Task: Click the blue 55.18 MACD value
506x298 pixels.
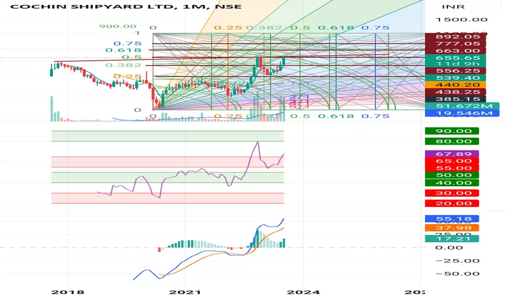Action: (452, 219)
